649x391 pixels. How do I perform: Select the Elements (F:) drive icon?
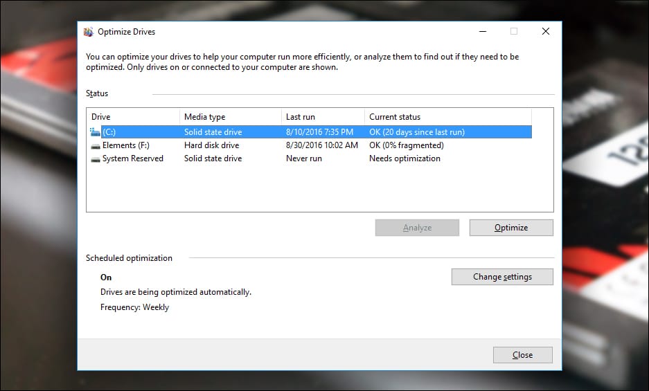pyautogui.click(x=96, y=145)
